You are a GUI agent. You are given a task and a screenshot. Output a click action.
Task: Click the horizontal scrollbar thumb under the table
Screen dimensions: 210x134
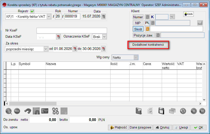(33, 103)
